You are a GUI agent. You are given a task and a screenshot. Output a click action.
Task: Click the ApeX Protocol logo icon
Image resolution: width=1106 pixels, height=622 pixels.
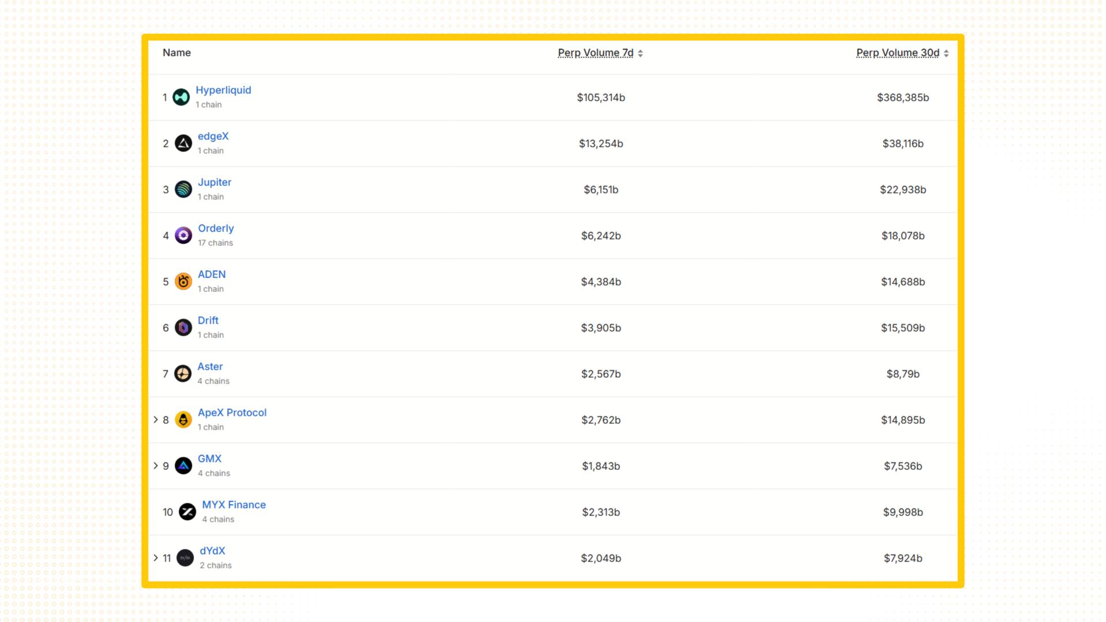click(183, 420)
